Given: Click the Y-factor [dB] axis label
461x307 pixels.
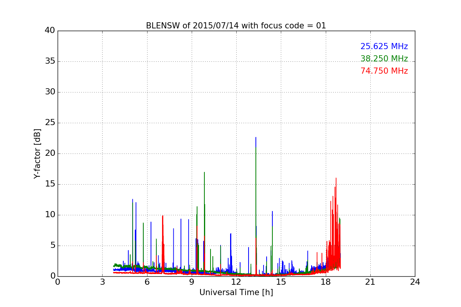Looking at the screenshot, I should pos(37,153).
